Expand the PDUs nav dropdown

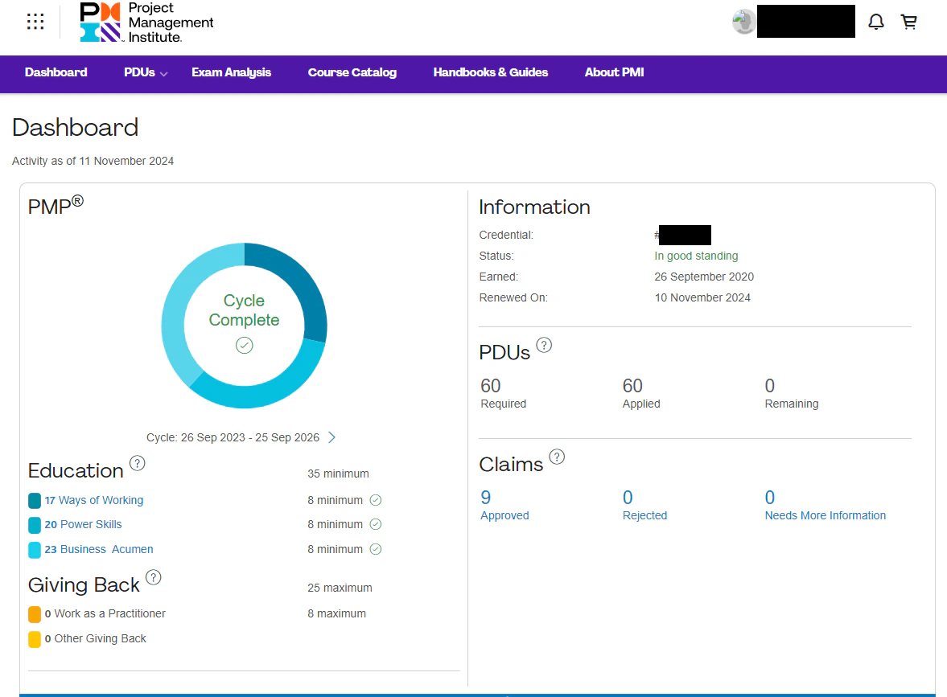click(146, 72)
